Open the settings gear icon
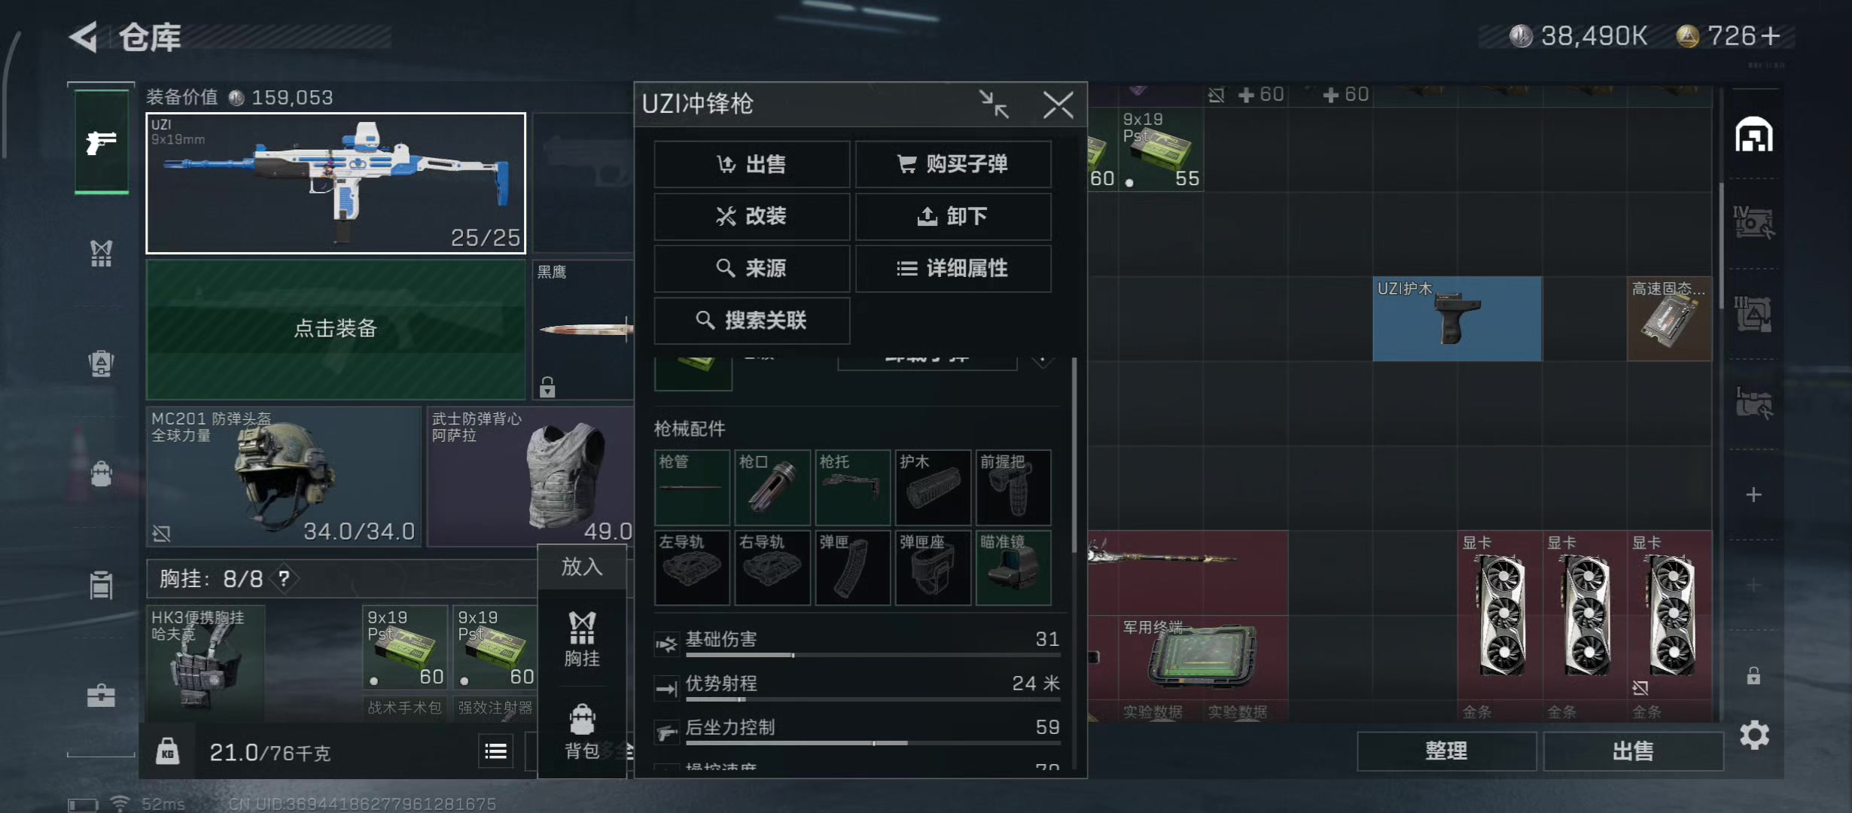Screen dimensions: 1852x813 coord(1754,735)
